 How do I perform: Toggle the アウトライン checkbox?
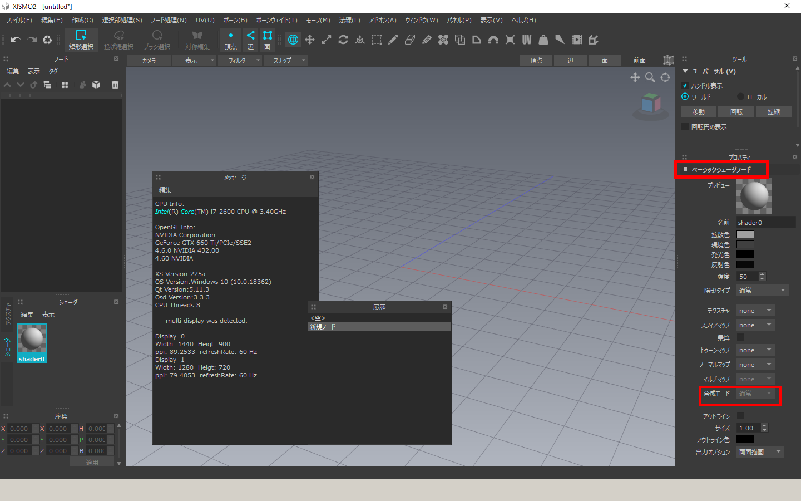pos(740,416)
